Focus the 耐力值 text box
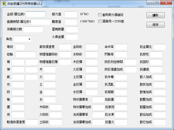The width and height of the screenshot is (174, 130). pos(71,14)
